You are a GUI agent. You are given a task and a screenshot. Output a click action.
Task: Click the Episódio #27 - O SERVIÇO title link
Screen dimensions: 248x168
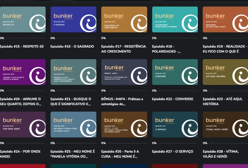[x=172, y=152]
